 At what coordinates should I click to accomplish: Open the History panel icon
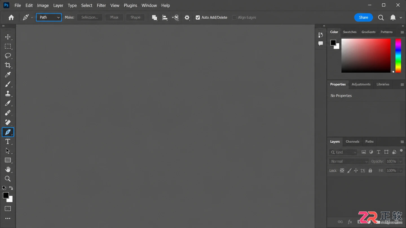click(x=321, y=35)
